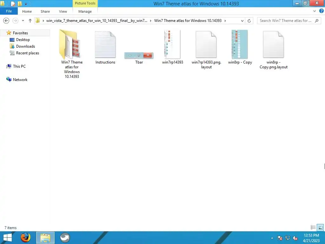The width and height of the screenshot is (325, 244).
Task: Click the '7 items' status bar text
Action: pos(10,228)
